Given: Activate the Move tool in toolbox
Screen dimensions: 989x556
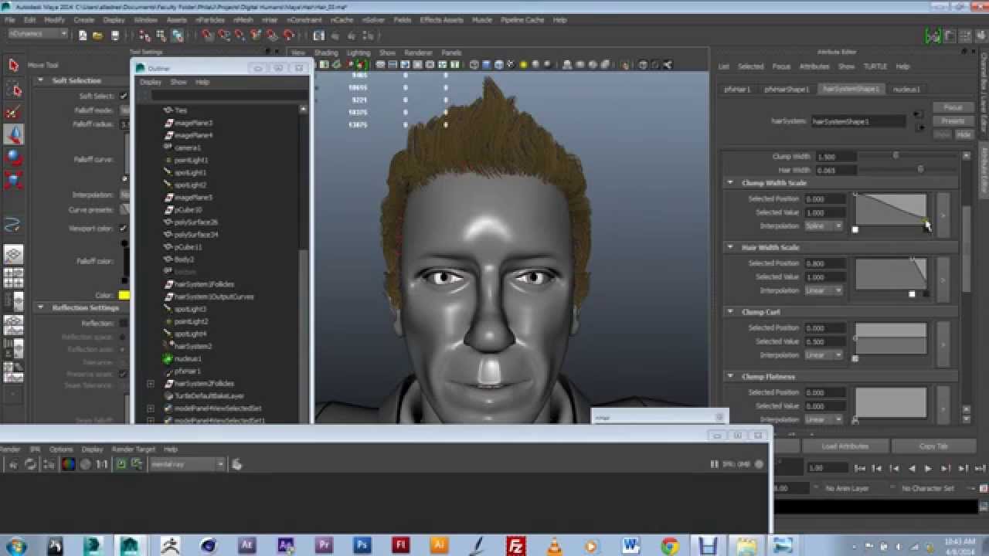Looking at the screenshot, I should point(13,134).
